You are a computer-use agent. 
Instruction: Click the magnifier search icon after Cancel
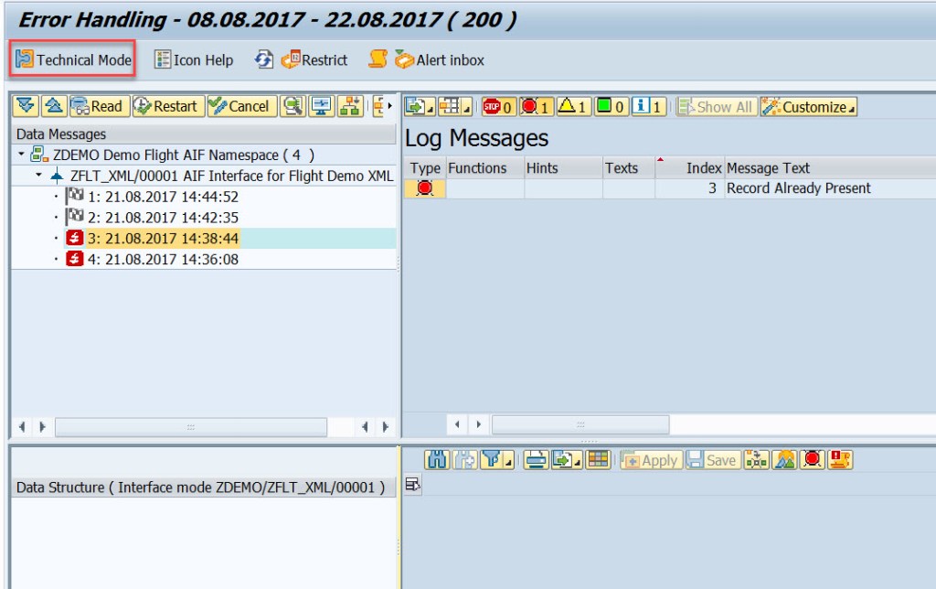point(292,106)
